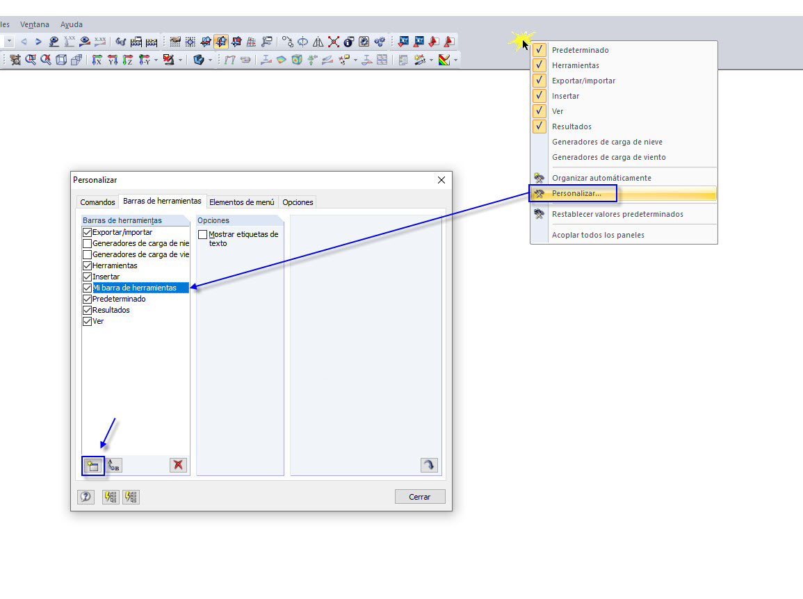Select Acoplar todos los paneles
This screenshot has height=599, width=803.
[624, 235]
